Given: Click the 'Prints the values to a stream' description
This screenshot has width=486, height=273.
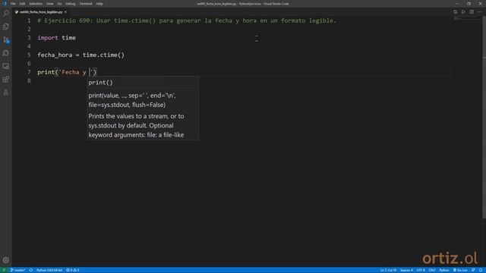Looking at the screenshot, I should click(x=136, y=125).
